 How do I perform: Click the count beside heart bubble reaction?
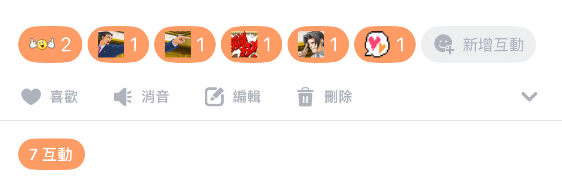point(400,44)
